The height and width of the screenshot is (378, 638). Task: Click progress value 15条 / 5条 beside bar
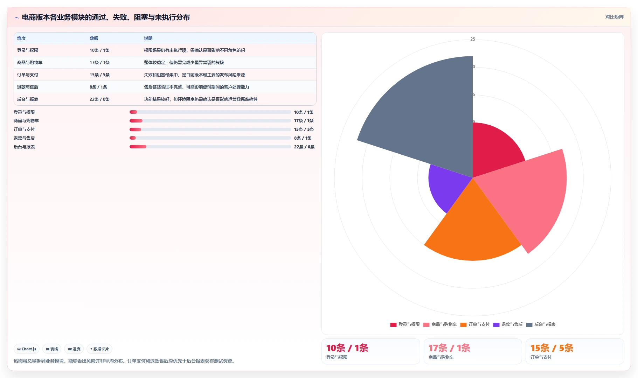tap(304, 129)
